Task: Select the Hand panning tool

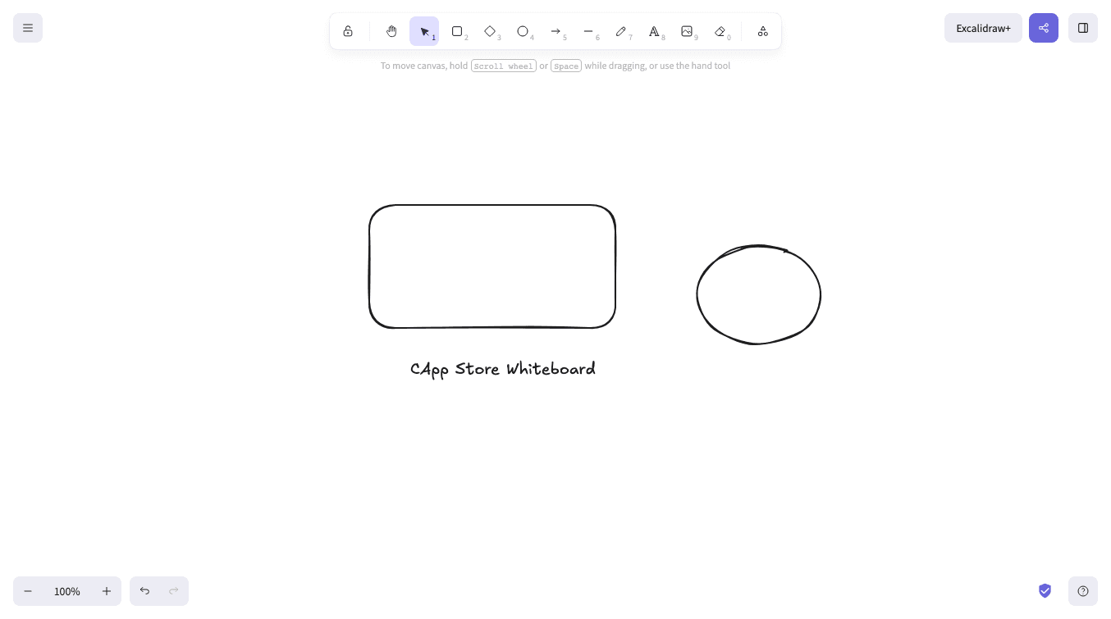Action: pos(391,31)
